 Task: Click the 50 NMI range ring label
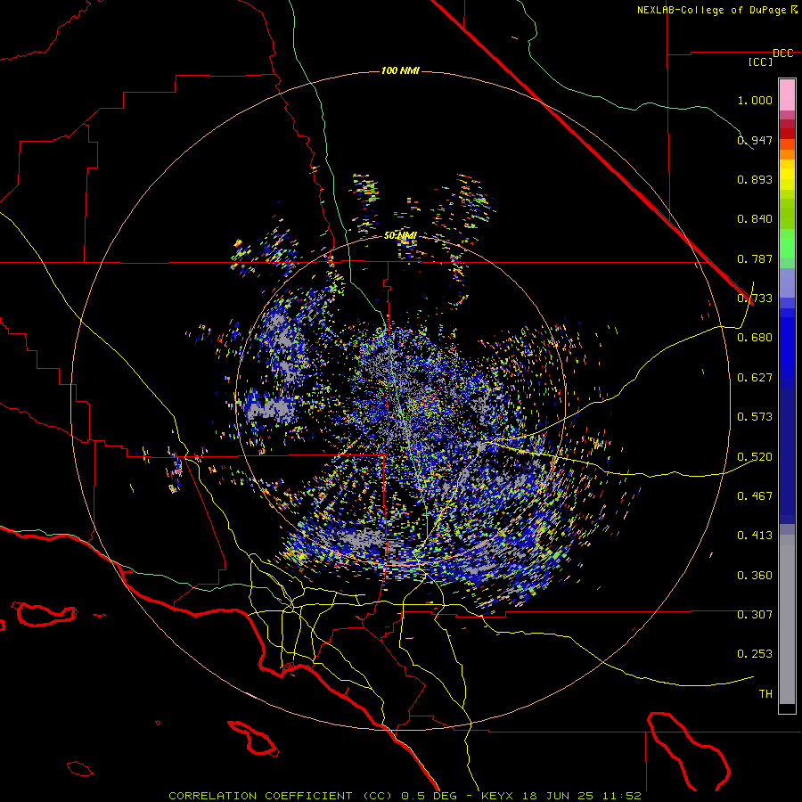(x=400, y=236)
